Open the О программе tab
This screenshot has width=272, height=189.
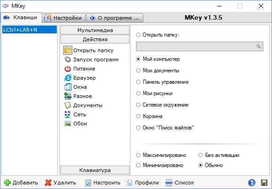(x=114, y=18)
